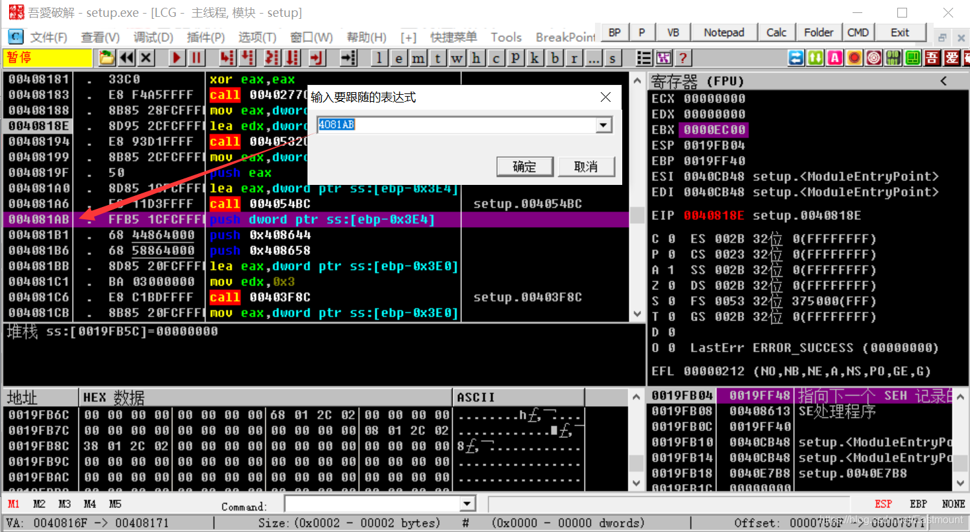
Task: Click the red run play icon
Action: 176,58
